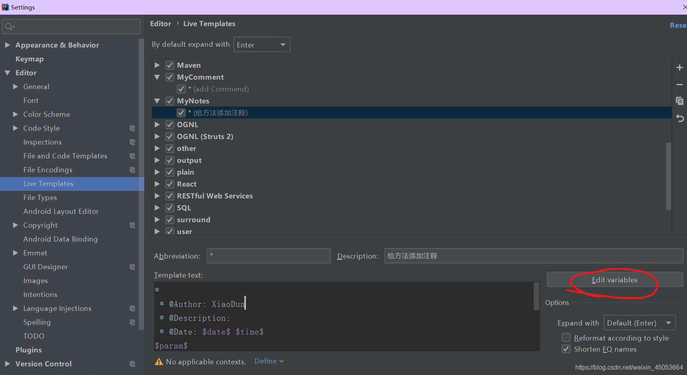Collapse the MyComment template group
The height and width of the screenshot is (375, 687).
157,77
